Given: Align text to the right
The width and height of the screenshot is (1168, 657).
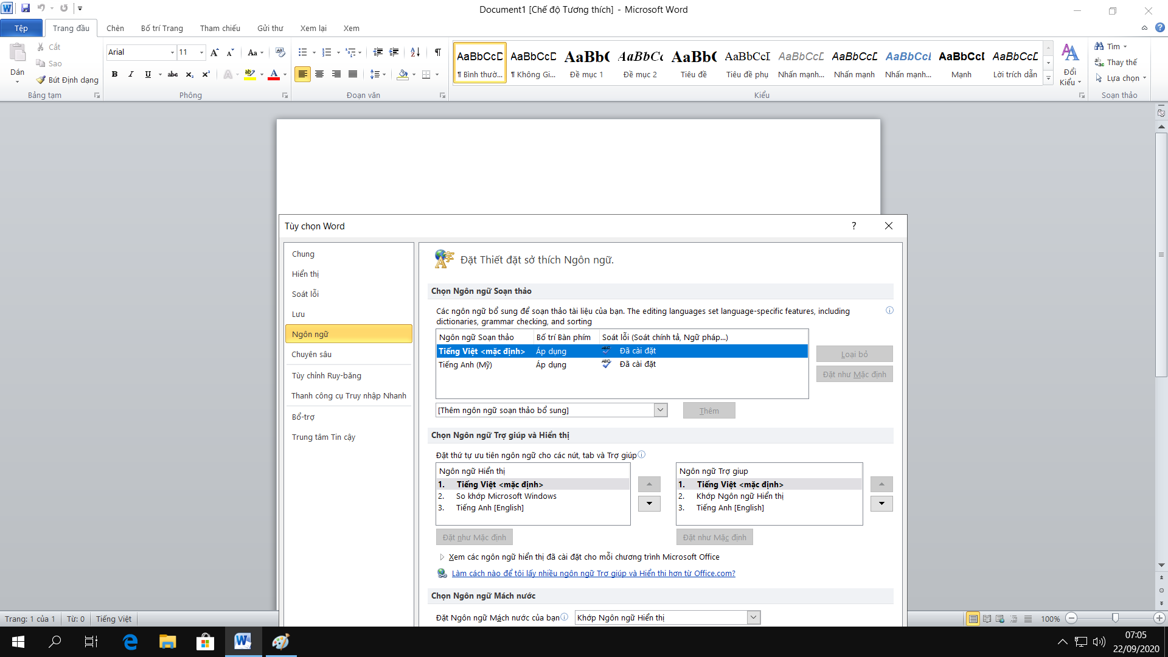Looking at the screenshot, I should tap(336, 74).
